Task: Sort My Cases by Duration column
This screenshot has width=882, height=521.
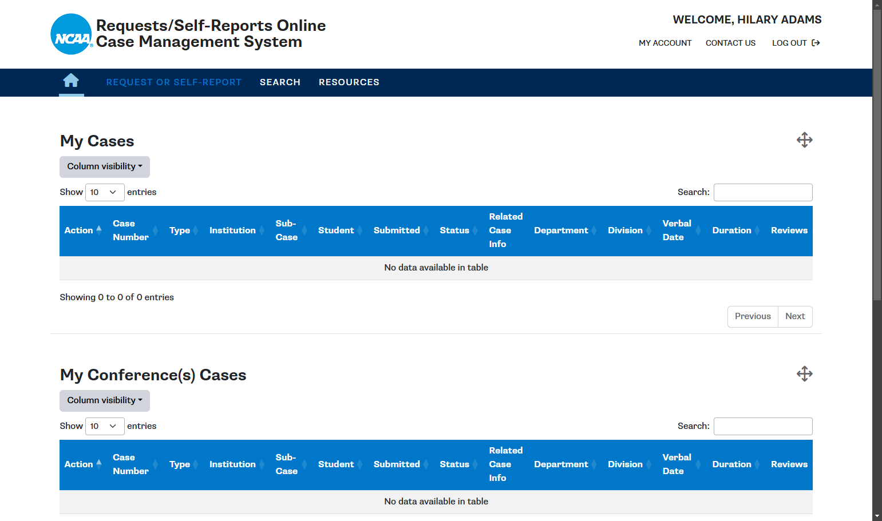Action: (736, 230)
